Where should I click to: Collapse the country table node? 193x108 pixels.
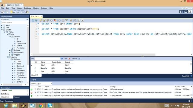[x=7, y=57]
